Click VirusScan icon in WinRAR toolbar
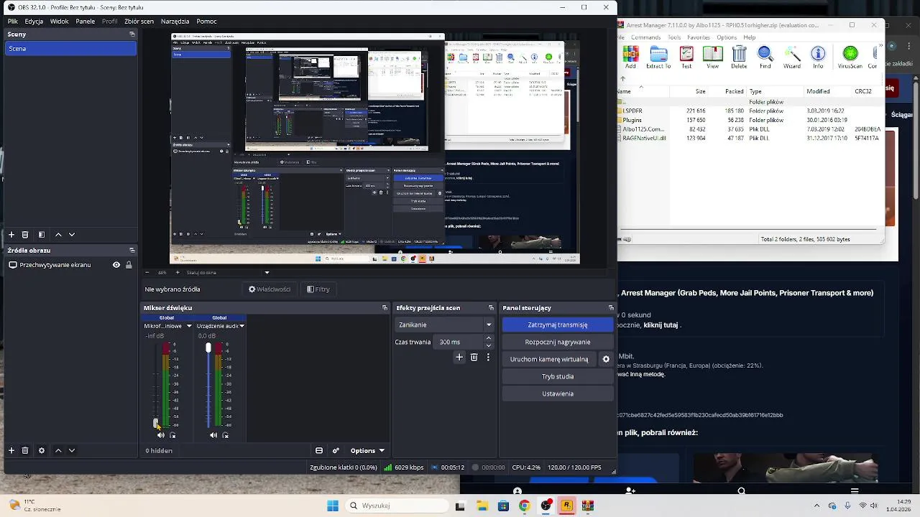Image resolution: width=920 pixels, height=517 pixels. click(850, 57)
